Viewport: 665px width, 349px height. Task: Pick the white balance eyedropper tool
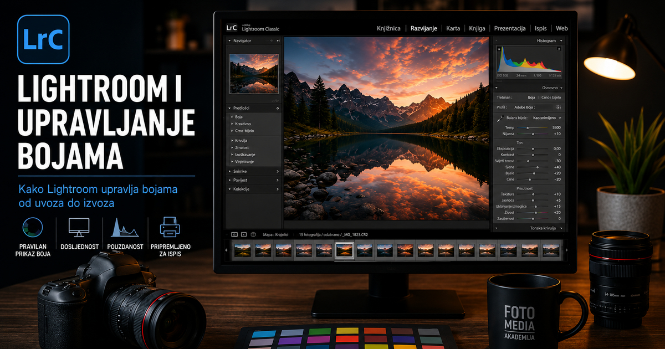pos(500,118)
